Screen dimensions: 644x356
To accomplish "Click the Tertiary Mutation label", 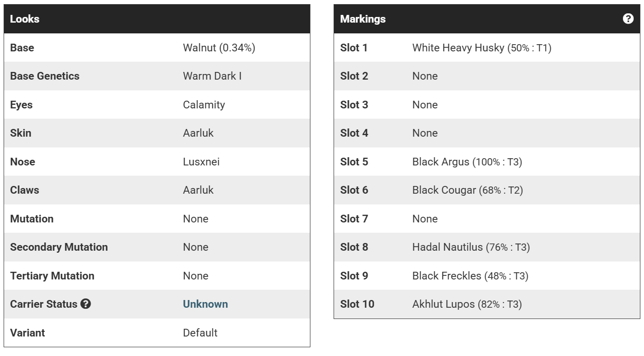I will coord(52,276).
